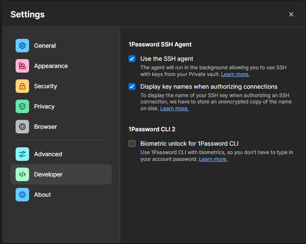Open Browser settings via globe icon
The width and height of the screenshot is (306, 244).
tap(22, 127)
